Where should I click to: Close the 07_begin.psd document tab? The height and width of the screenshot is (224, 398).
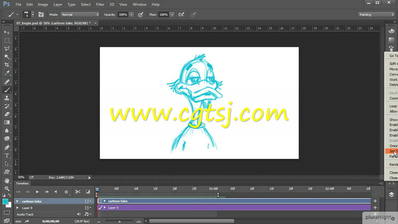point(96,23)
